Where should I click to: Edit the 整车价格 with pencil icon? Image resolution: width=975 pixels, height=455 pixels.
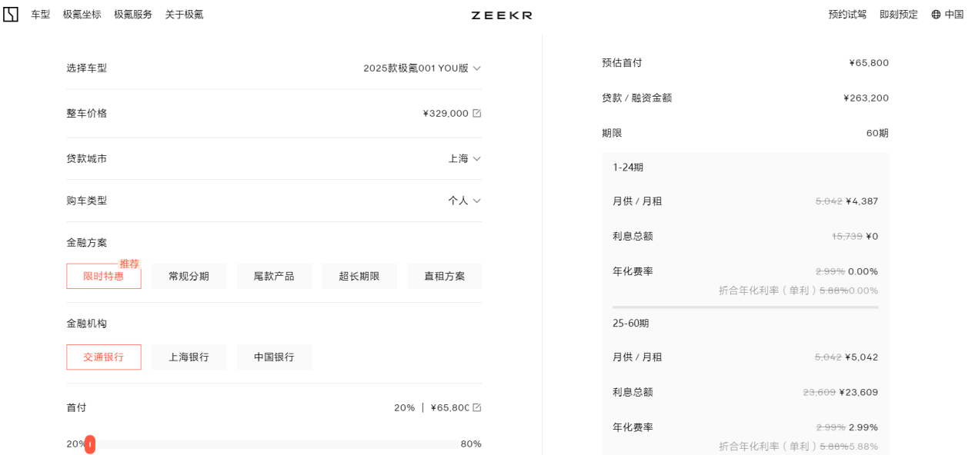[x=476, y=113]
